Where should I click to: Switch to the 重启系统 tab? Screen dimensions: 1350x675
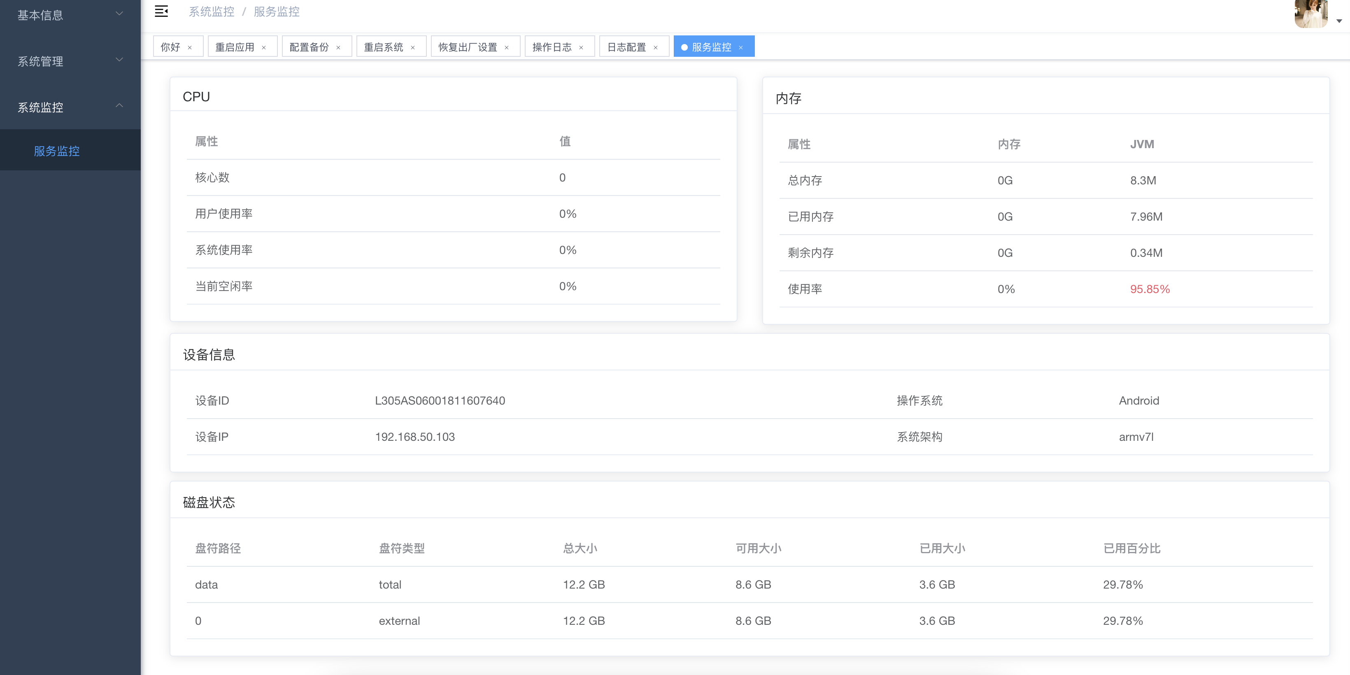click(383, 47)
